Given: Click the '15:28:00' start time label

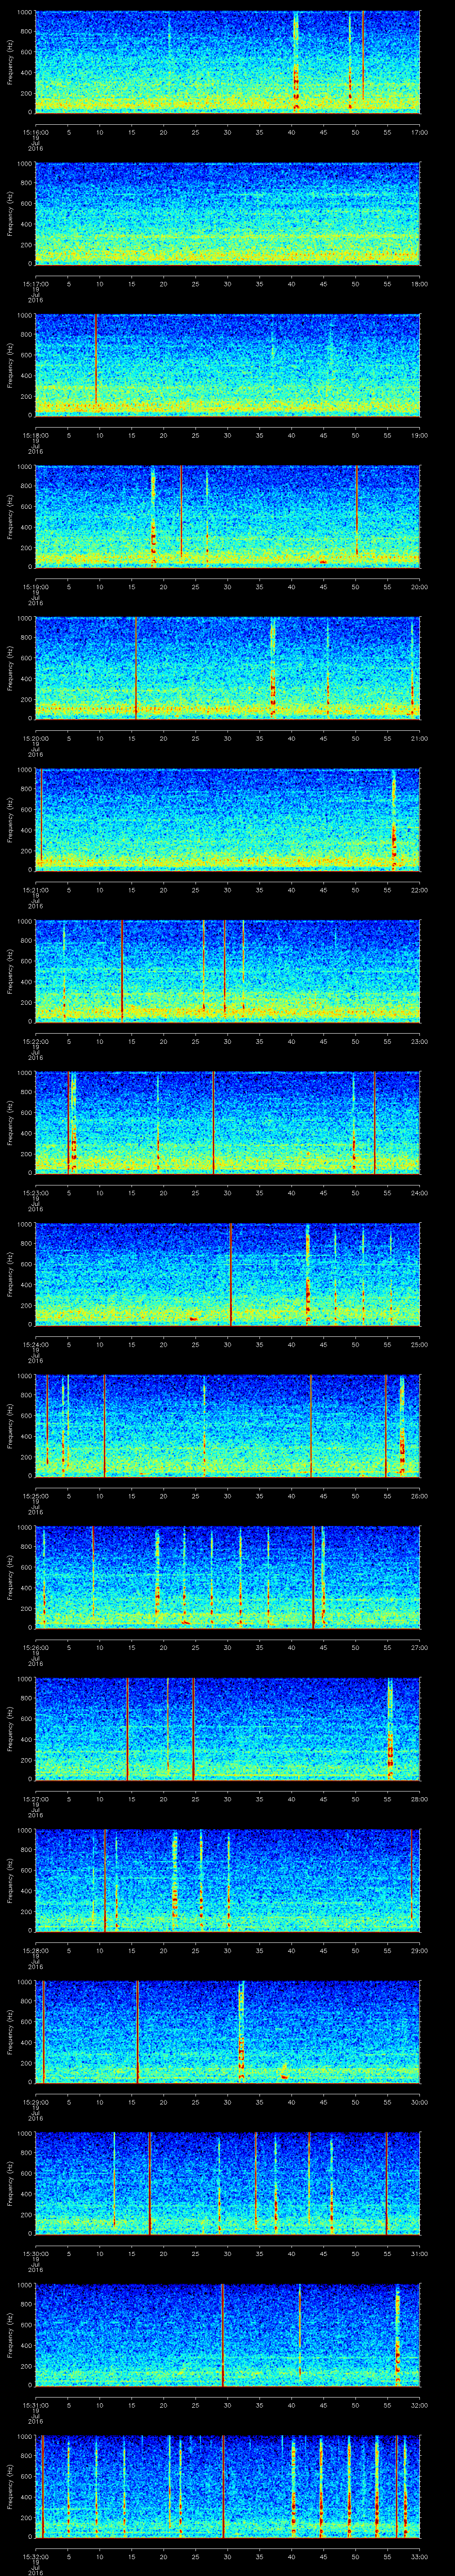Looking at the screenshot, I should 35,1950.
